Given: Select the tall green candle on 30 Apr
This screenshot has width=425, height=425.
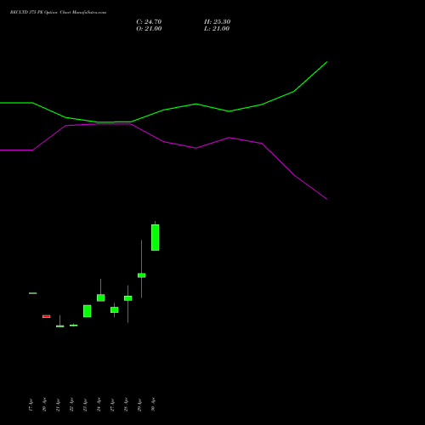Looking at the screenshot, I should [155, 237].
